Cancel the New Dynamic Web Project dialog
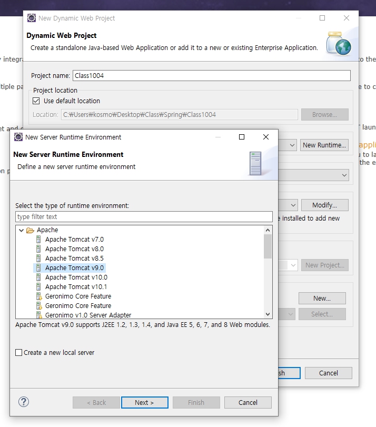Image resolution: width=376 pixels, height=427 pixels. [x=328, y=373]
